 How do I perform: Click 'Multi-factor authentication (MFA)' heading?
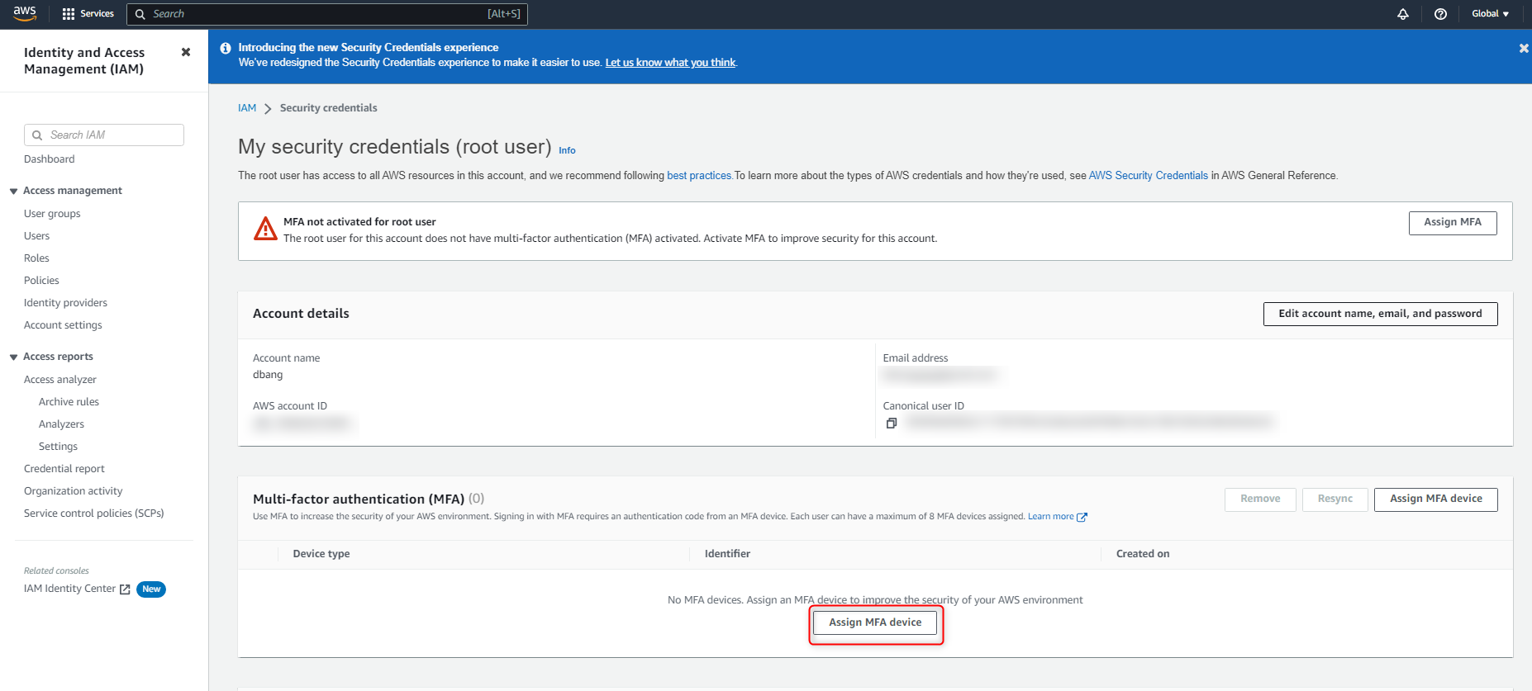click(x=359, y=499)
